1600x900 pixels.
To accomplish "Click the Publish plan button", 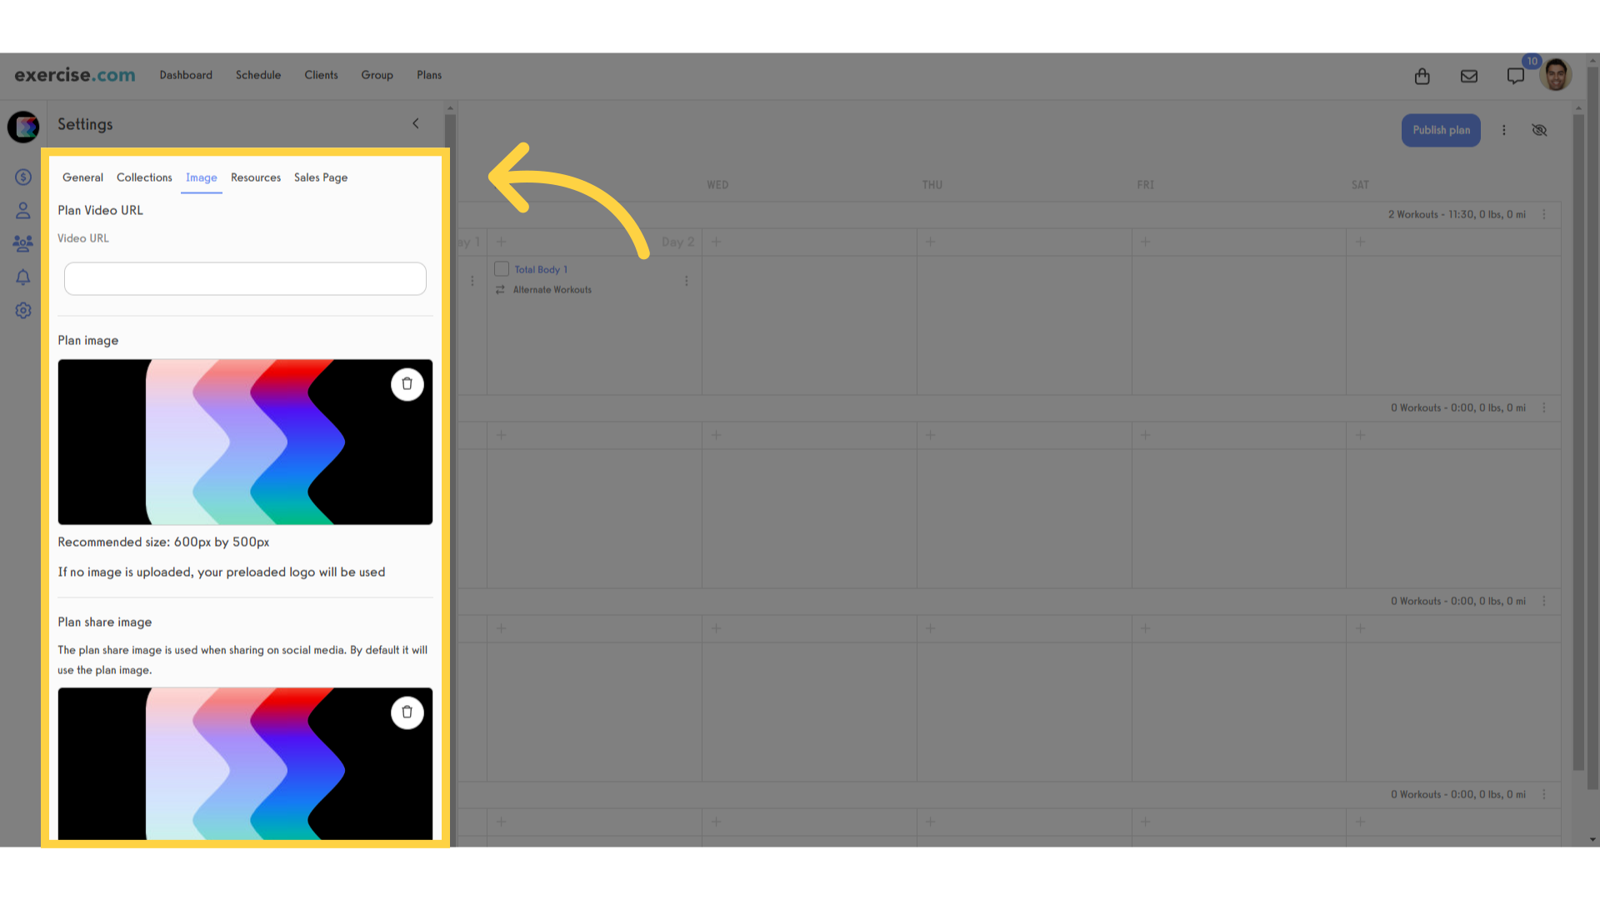I will tap(1441, 130).
